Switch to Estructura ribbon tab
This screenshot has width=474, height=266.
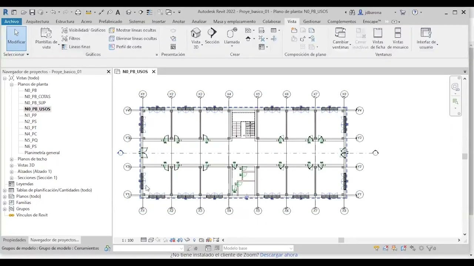pos(65,21)
